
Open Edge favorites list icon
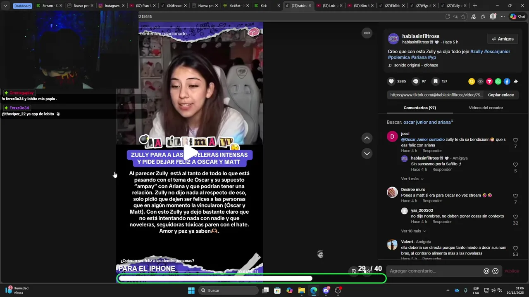click(x=483, y=16)
